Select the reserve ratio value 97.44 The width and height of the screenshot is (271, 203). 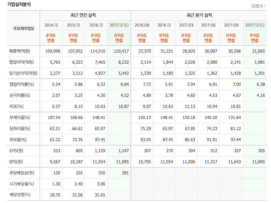(x=236, y=140)
